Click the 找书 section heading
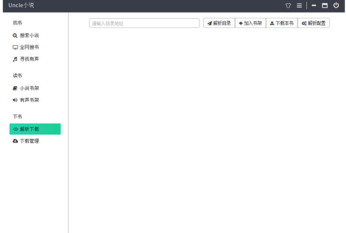Viewport: 346px width, 233px height. pos(18,23)
